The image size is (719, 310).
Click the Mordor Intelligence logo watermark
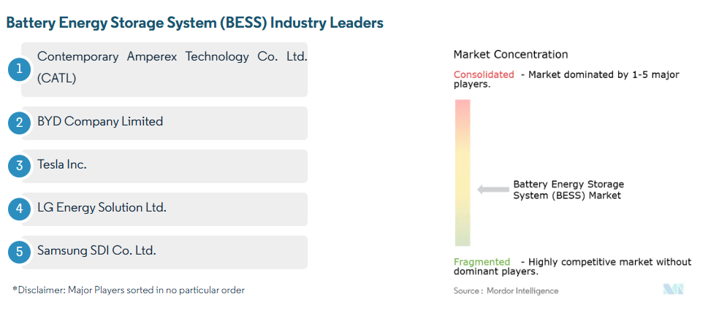tap(673, 290)
